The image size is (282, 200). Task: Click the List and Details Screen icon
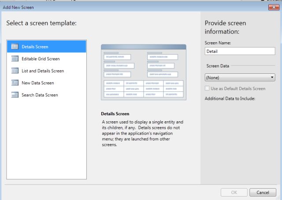click(x=15, y=71)
